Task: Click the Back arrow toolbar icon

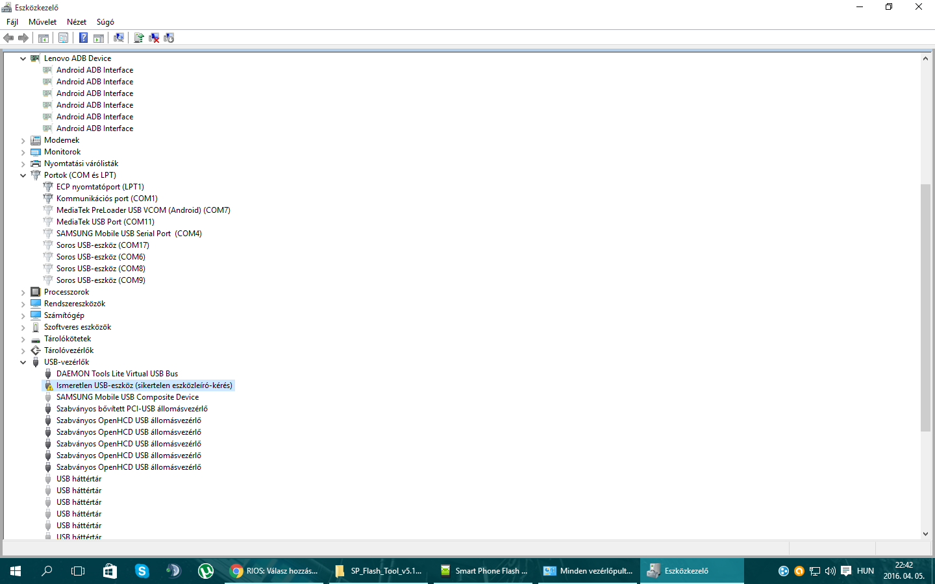Action: [8, 38]
